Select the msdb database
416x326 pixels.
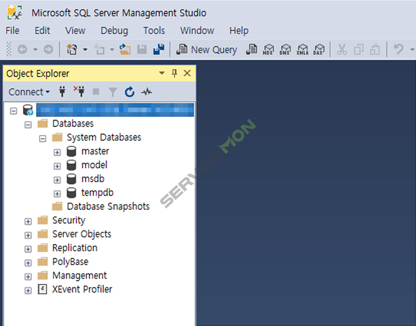pyautogui.click(x=93, y=179)
